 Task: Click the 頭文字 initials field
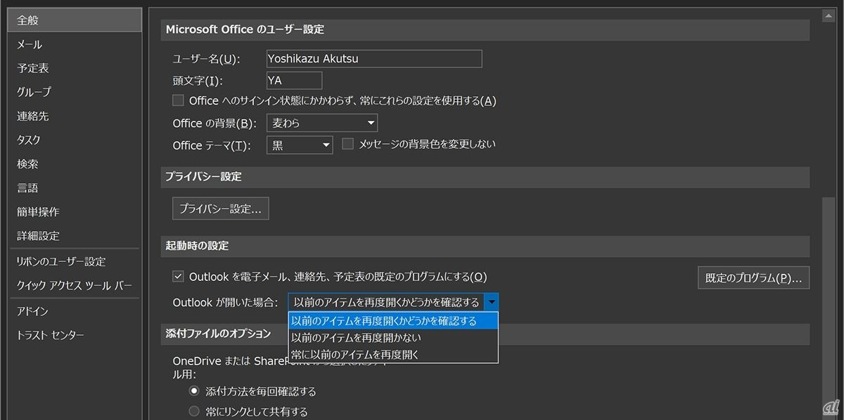coord(295,80)
